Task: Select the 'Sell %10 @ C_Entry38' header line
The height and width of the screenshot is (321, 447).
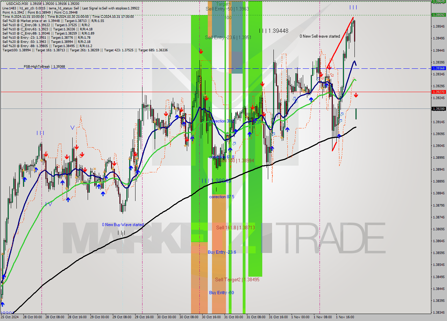Action: [x=46, y=25]
